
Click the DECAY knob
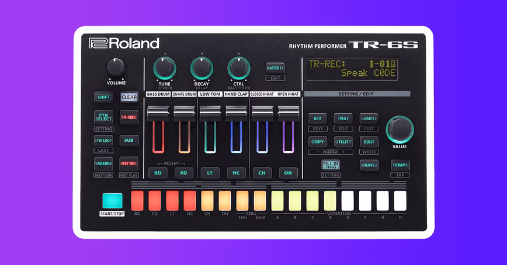point(202,68)
